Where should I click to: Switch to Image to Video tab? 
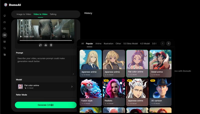tap(24, 14)
